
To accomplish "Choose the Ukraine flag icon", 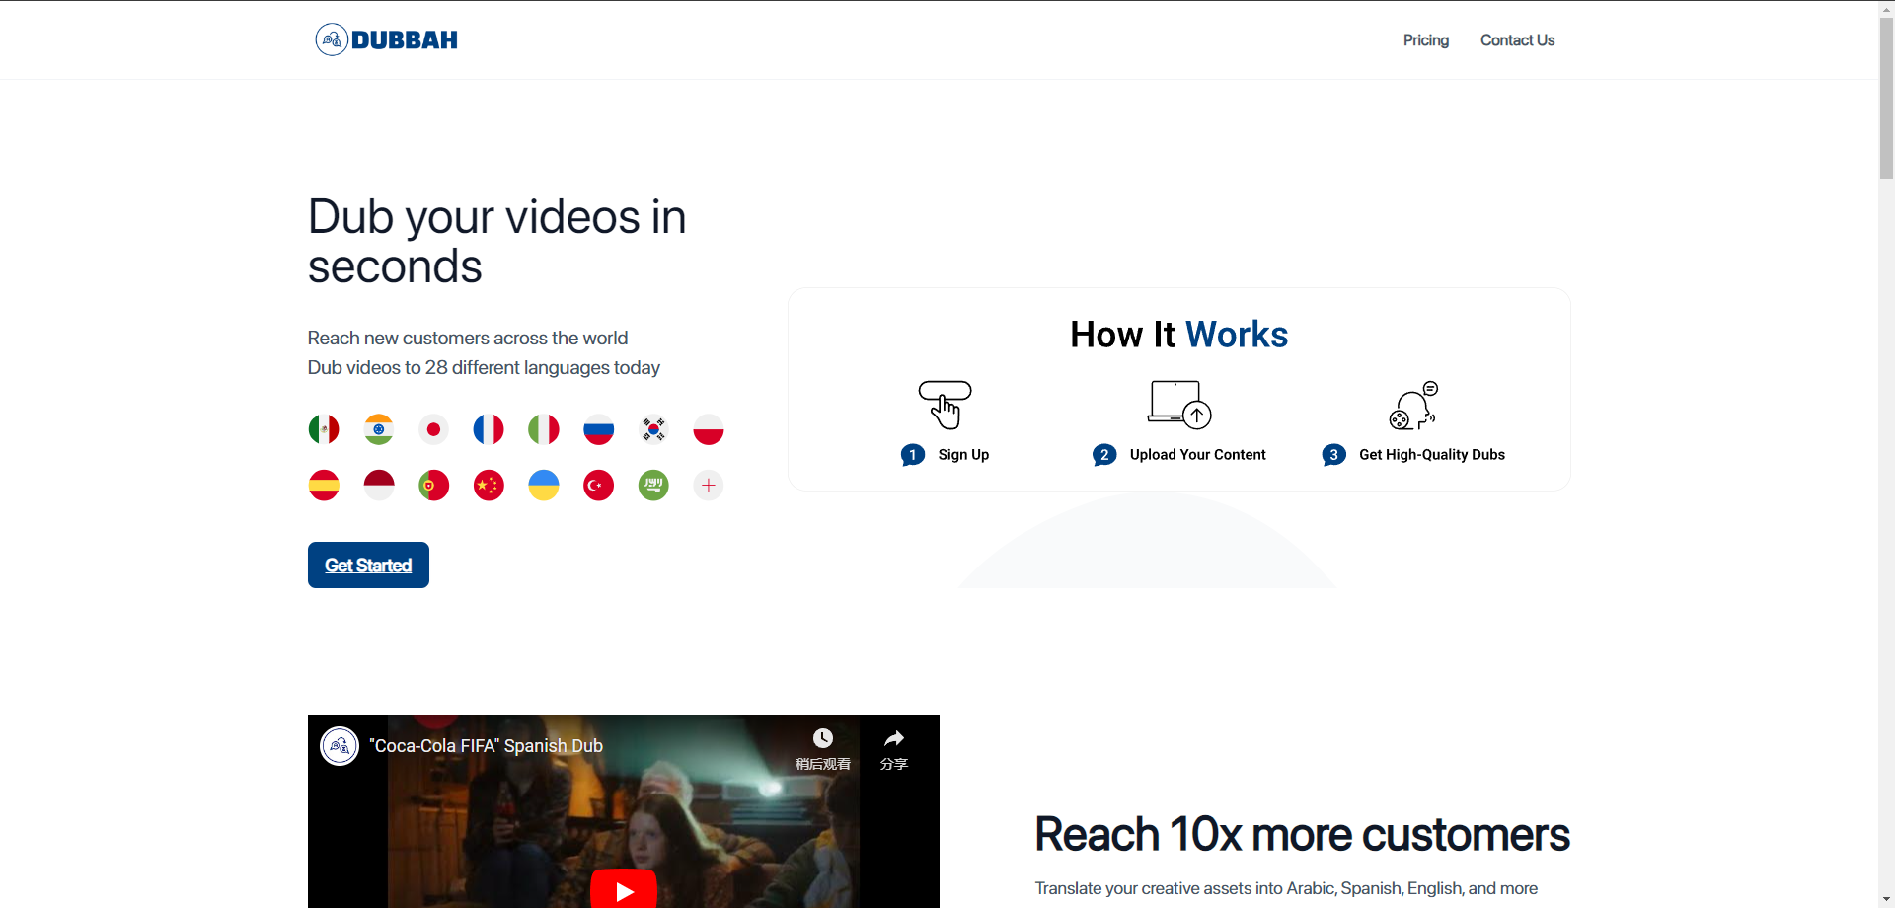I will point(544,485).
